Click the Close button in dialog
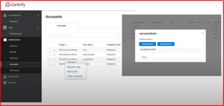Viewport: 224px width, 106px height. pos(144,57)
